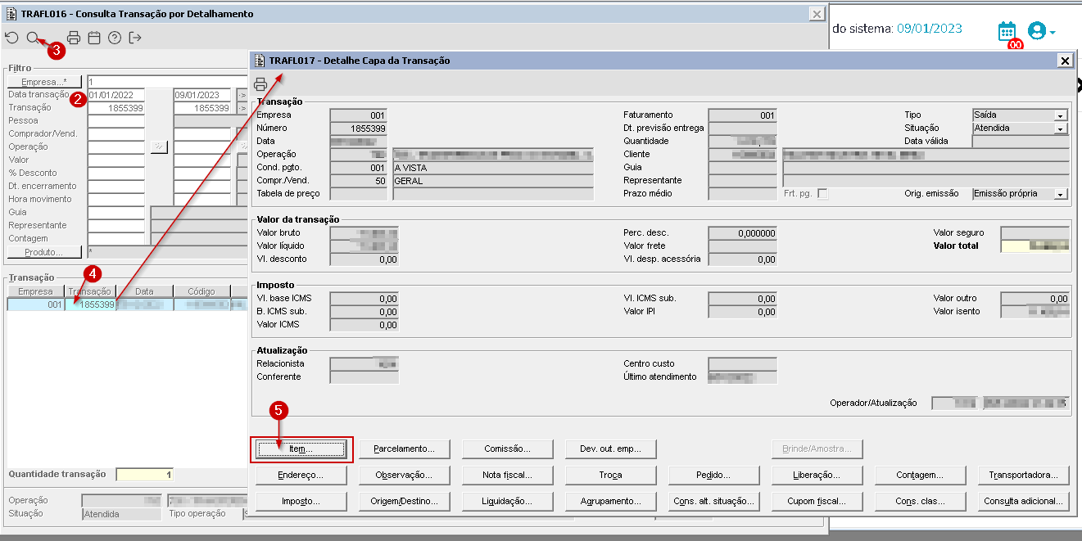Screen dimensions: 1082x541
Task: Click the Número field showing 1855399
Action: coord(359,128)
